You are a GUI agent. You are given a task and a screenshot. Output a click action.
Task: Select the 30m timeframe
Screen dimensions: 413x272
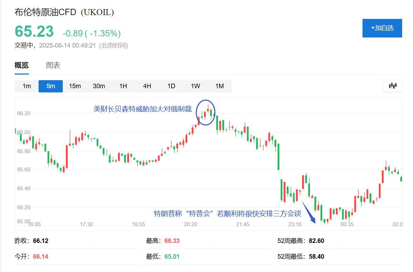pyautogui.click(x=99, y=86)
